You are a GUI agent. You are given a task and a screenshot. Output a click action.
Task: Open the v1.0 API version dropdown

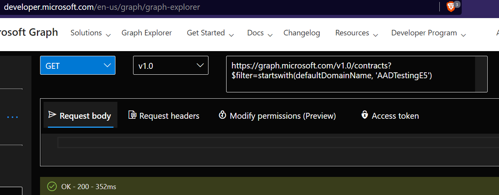pyautogui.click(x=171, y=65)
